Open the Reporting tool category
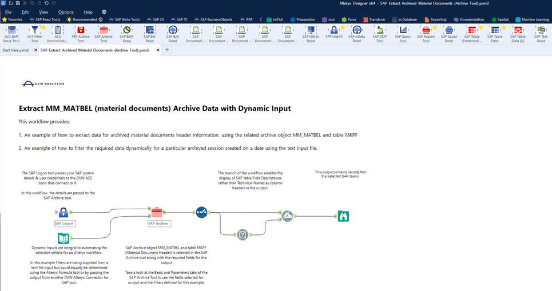552x291 pixels. click(x=435, y=19)
